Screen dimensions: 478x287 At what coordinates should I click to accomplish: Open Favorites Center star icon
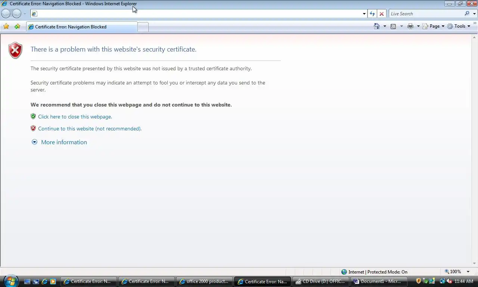pyautogui.click(x=6, y=26)
